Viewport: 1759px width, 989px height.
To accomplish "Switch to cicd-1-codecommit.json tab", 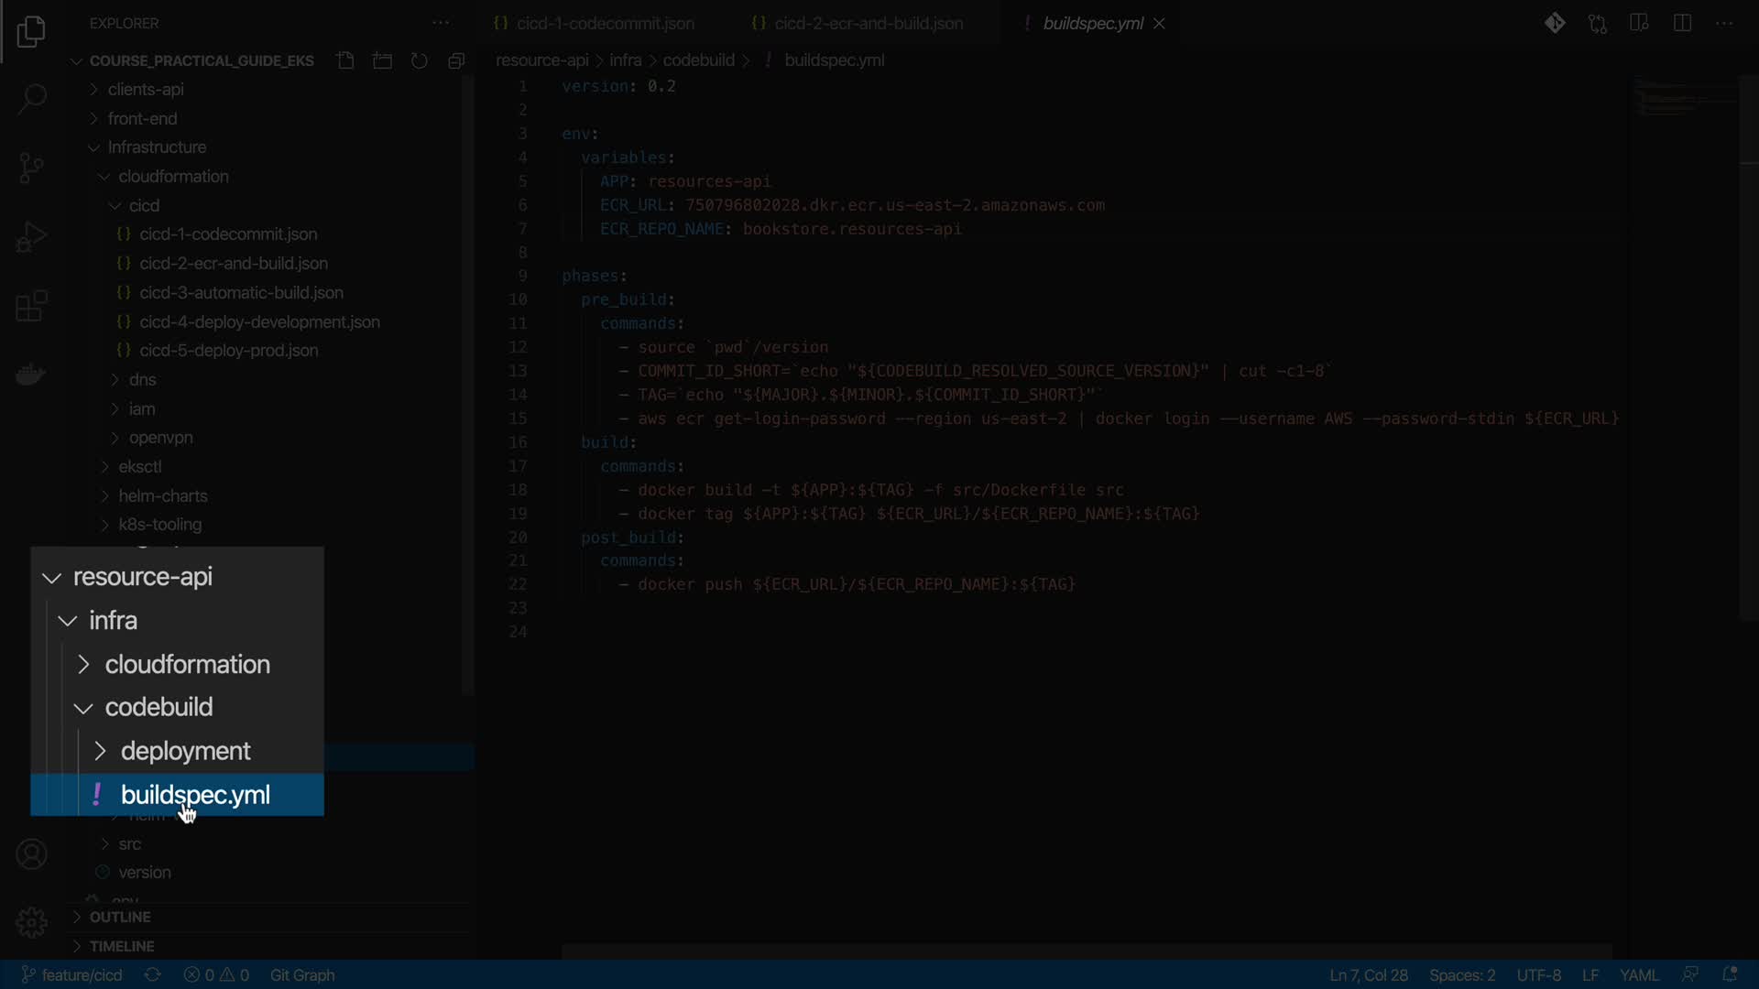I will (605, 24).
